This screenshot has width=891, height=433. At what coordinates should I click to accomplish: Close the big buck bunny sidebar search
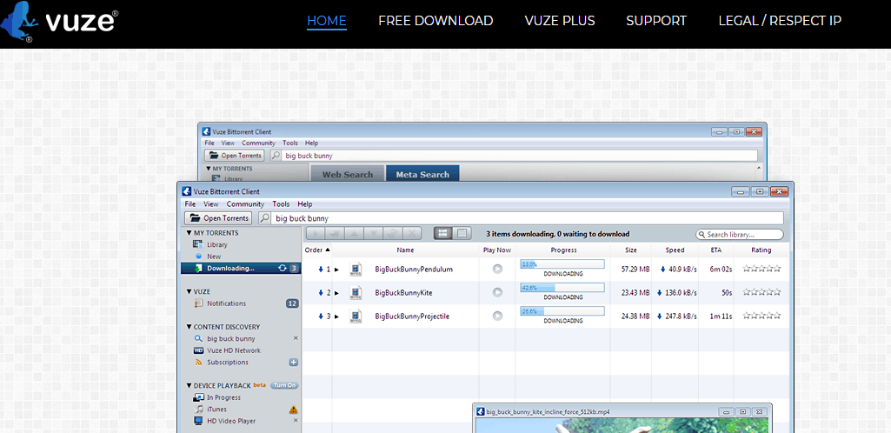pyautogui.click(x=296, y=338)
